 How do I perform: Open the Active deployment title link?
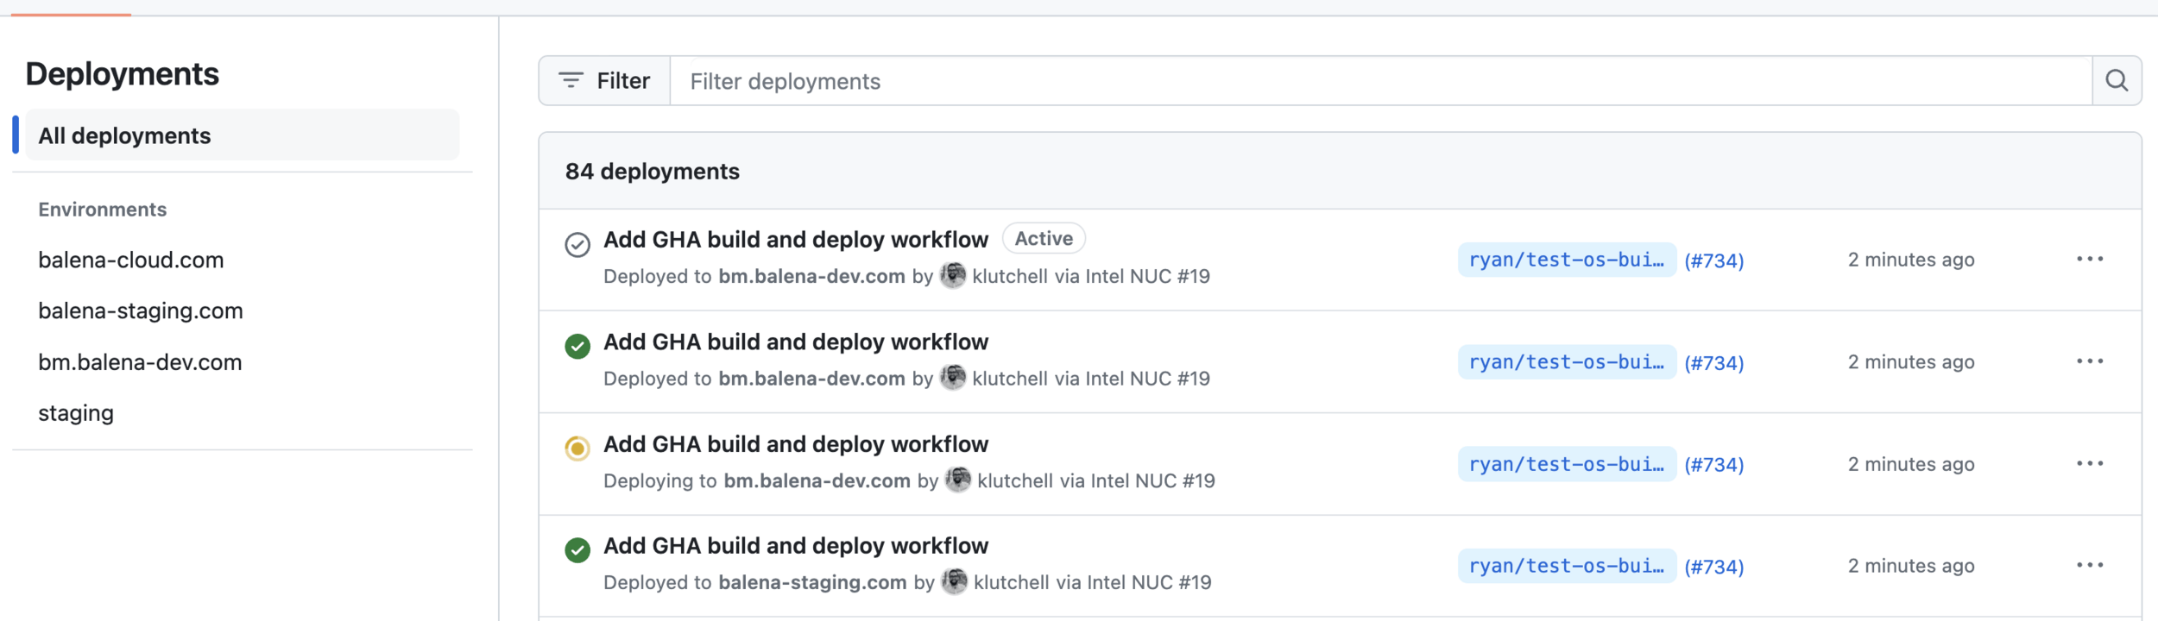coord(796,240)
